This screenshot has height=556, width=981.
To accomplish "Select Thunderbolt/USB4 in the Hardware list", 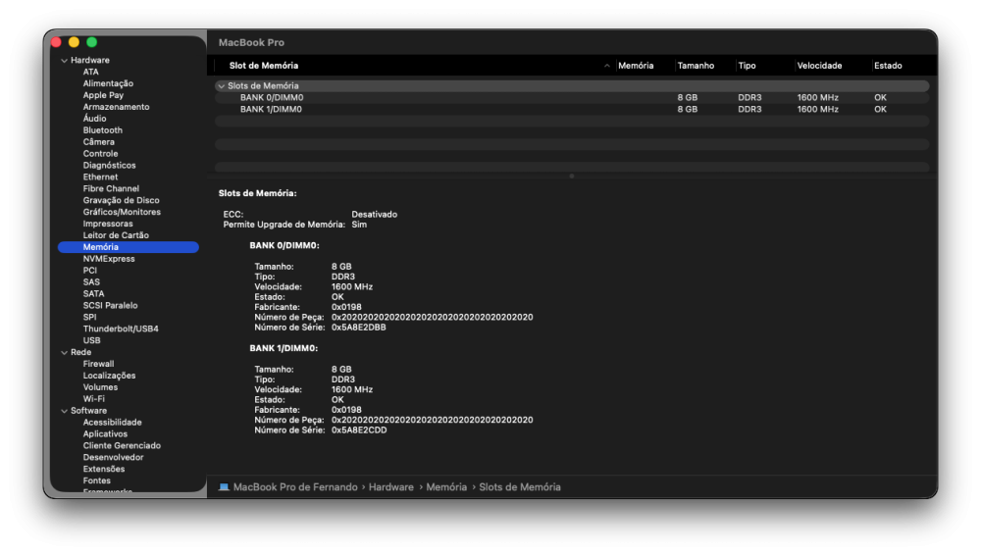I will [x=120, y=329].
